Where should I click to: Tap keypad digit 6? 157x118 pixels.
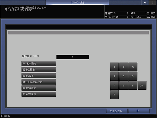pyautogui.click(x=133, y=76)
